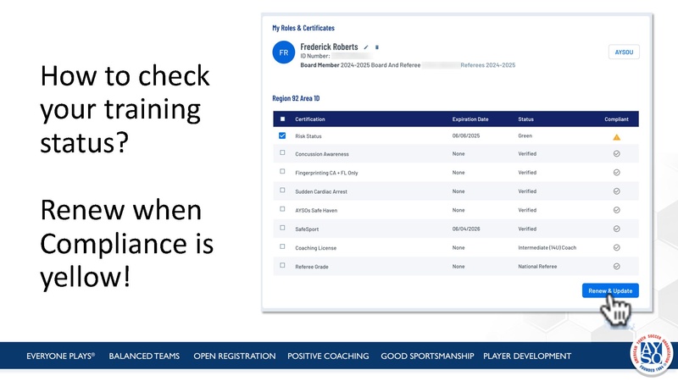The width and height of the screenshot is (678, 381).
Task: Click the AYSO logo in bottom corner
Action: [653, 354]
